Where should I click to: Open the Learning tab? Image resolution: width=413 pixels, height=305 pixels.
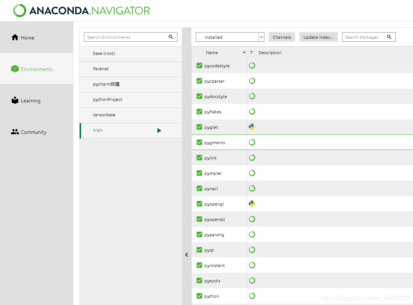pos(37,100)
